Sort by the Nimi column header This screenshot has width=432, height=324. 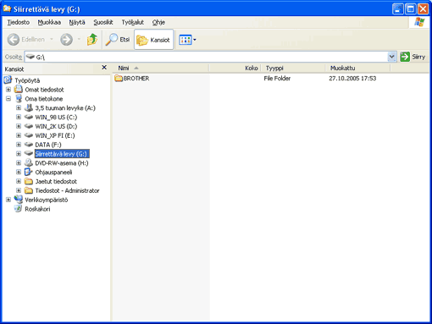click(162, 68)
